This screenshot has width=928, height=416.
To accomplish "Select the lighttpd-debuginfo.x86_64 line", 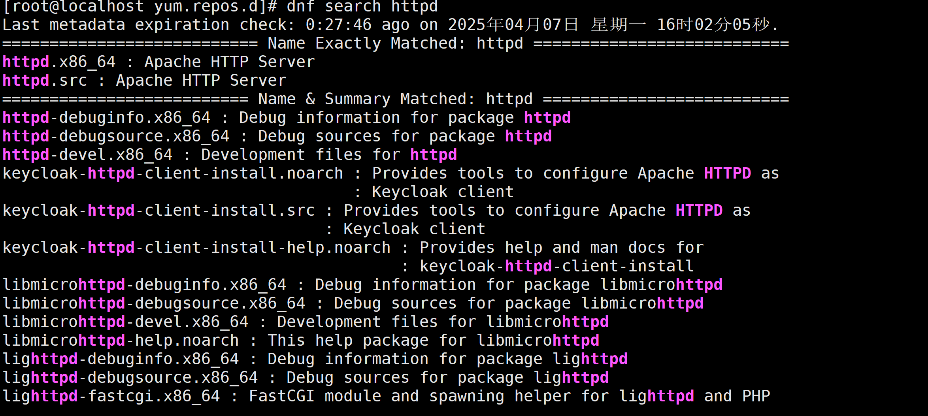I will (315, 359).
